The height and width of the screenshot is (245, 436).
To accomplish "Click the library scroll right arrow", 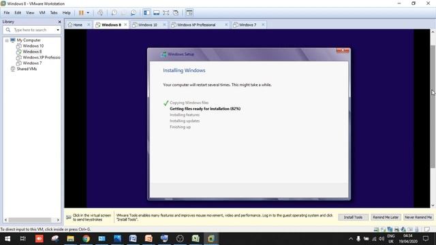I will (58, 220).
